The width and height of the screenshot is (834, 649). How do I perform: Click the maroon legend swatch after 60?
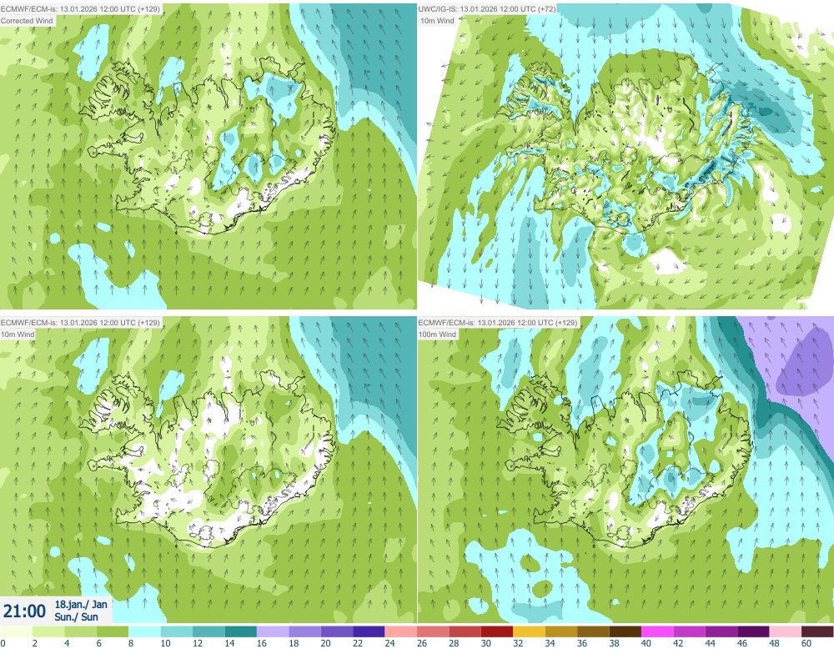click(x=817, y=631)
